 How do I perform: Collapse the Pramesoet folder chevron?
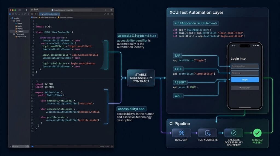coord(12,34)
